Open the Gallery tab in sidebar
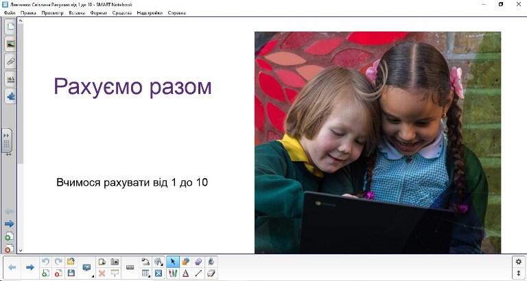 [x=10, y=44]
